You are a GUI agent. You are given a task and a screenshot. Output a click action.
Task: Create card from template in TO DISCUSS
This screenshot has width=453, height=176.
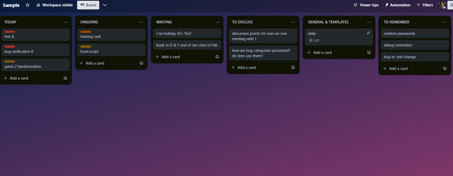pyautogui.click(x=293, y=68)
